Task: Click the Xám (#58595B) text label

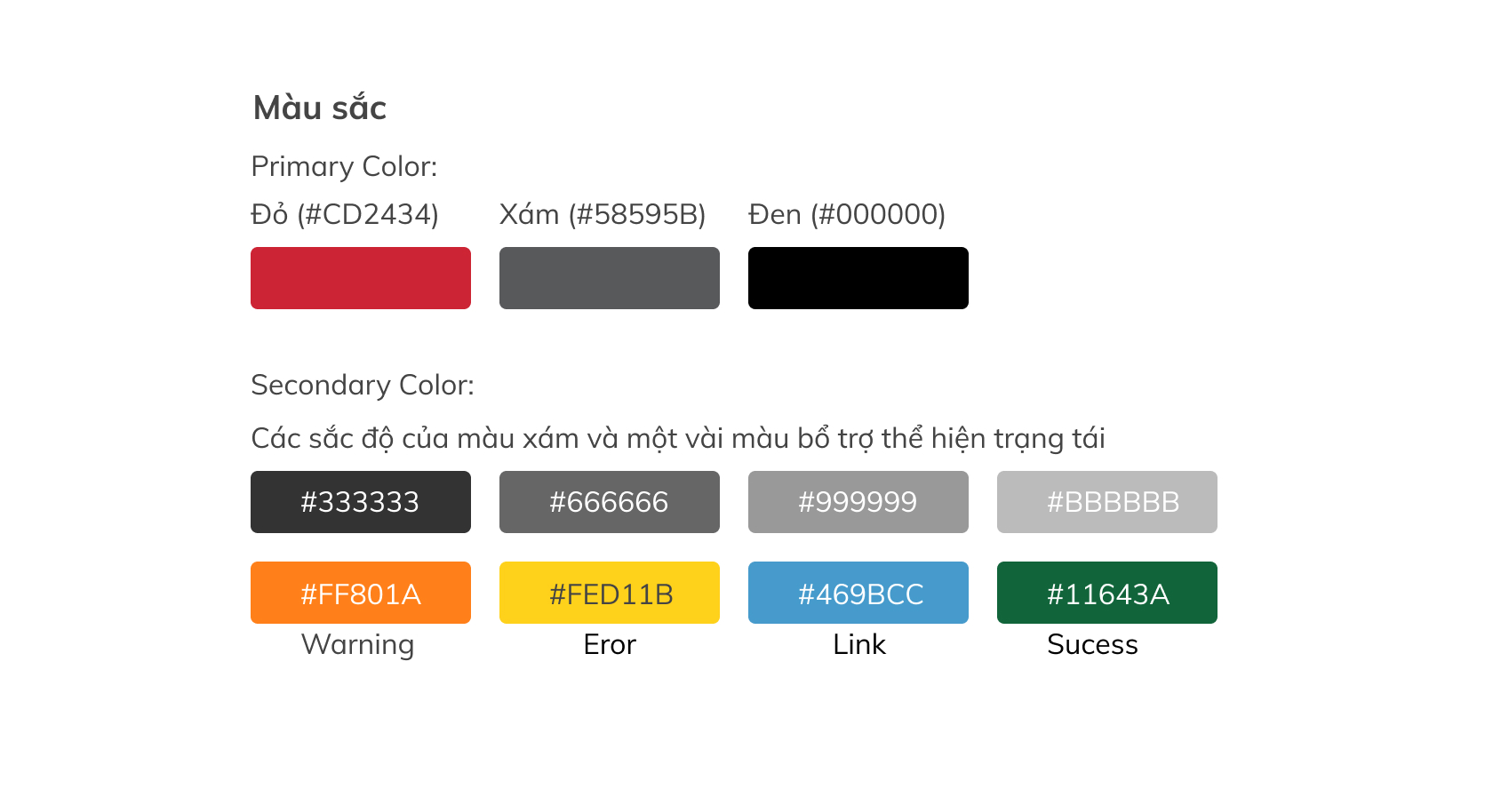Action: (603, 214)
